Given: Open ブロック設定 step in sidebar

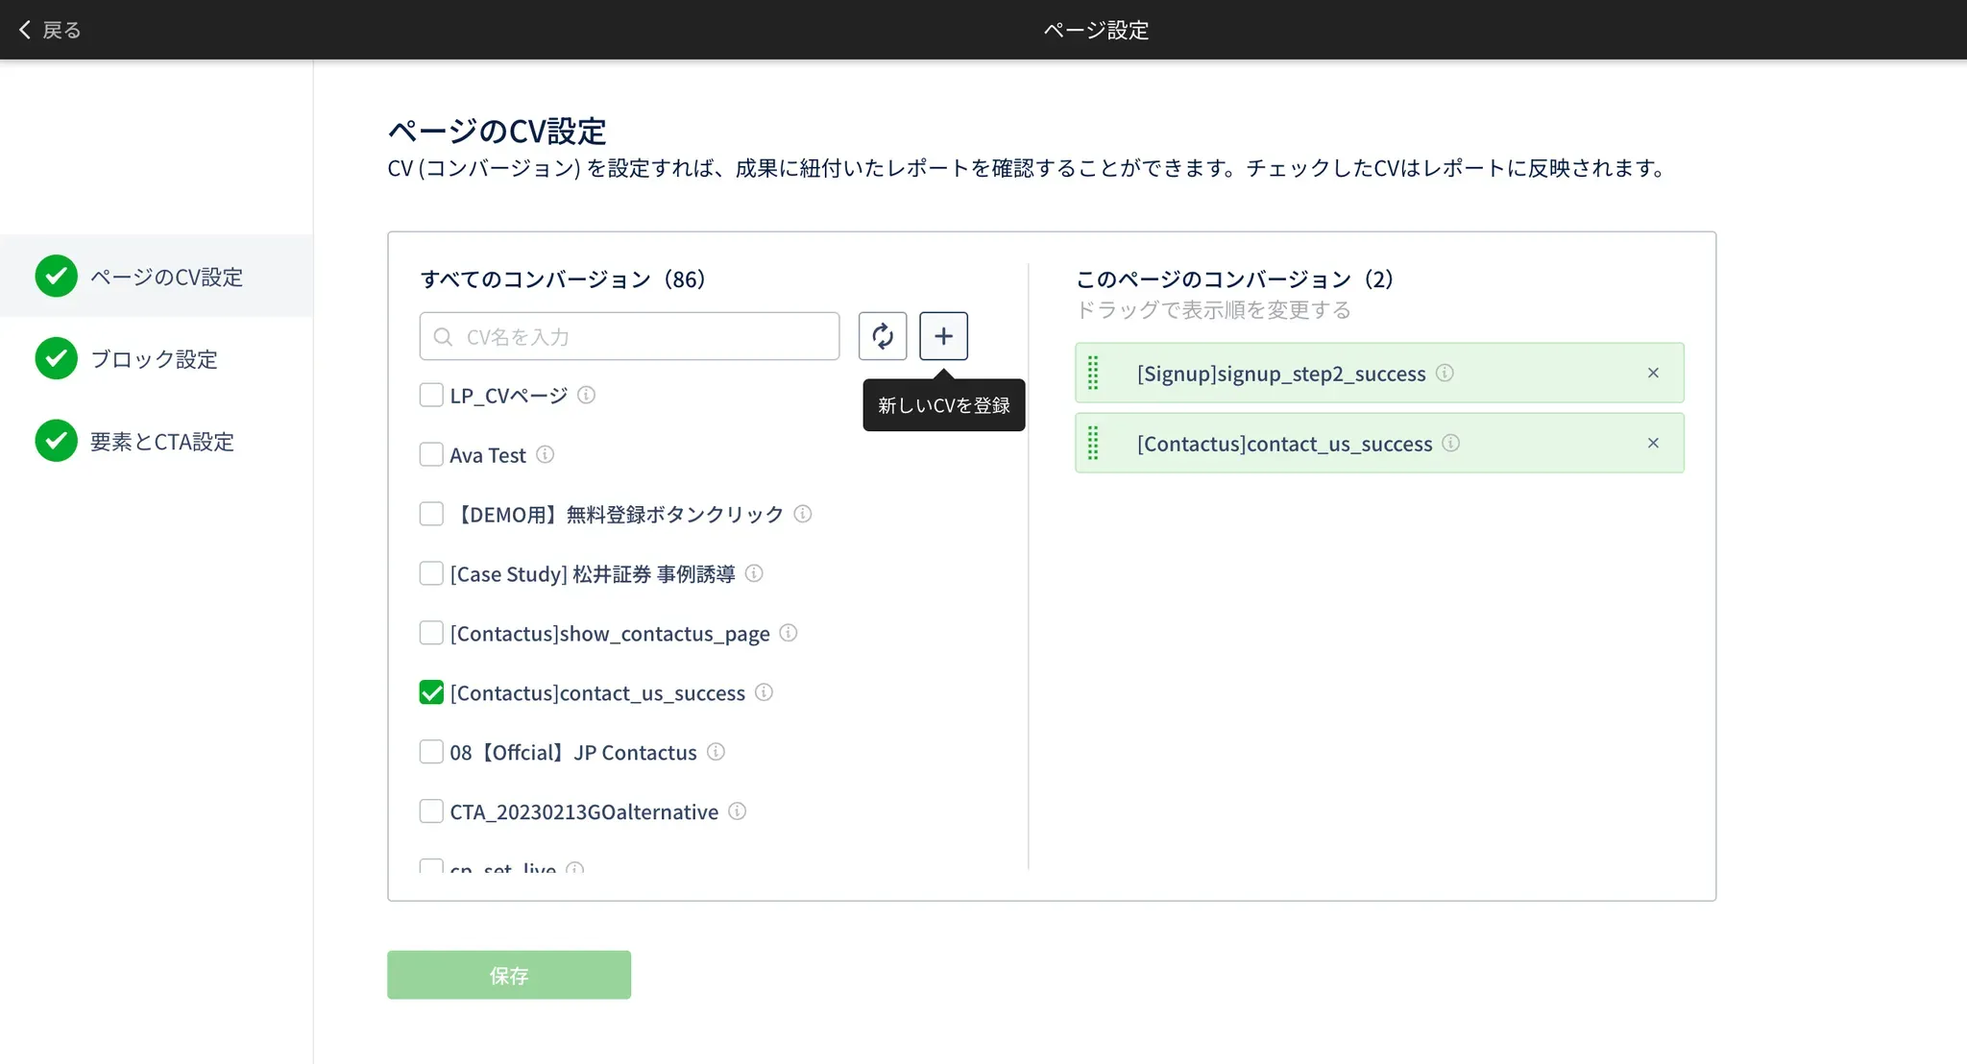Looking at the screenshot, I should tap(154, 359).
